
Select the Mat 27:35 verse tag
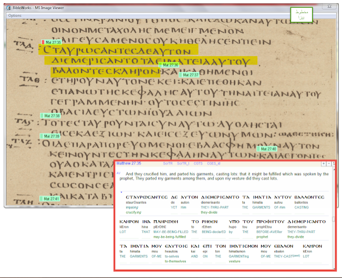(51, 43)
